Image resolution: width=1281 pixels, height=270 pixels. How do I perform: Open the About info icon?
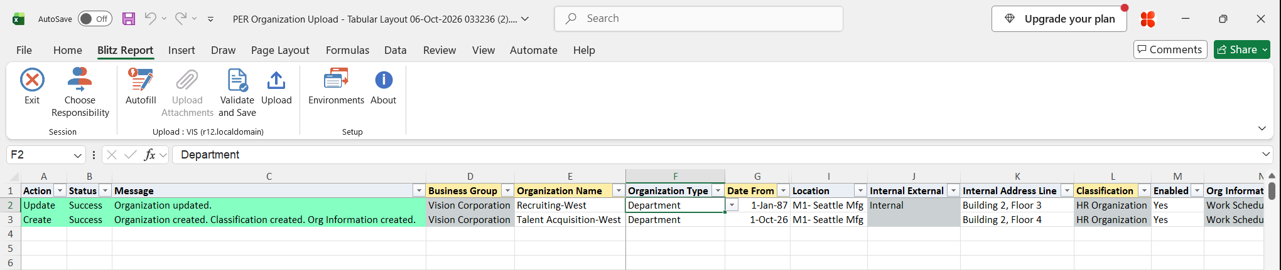point(384,80)
